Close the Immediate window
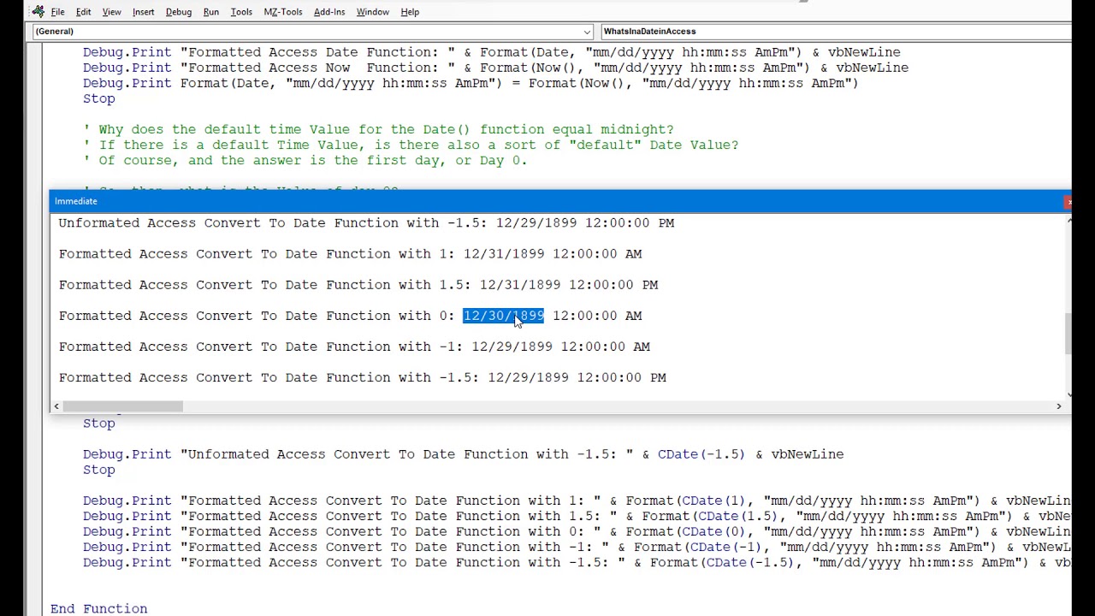The height and width of the screenshot is (616, 1095). (x=1068, y=202)
